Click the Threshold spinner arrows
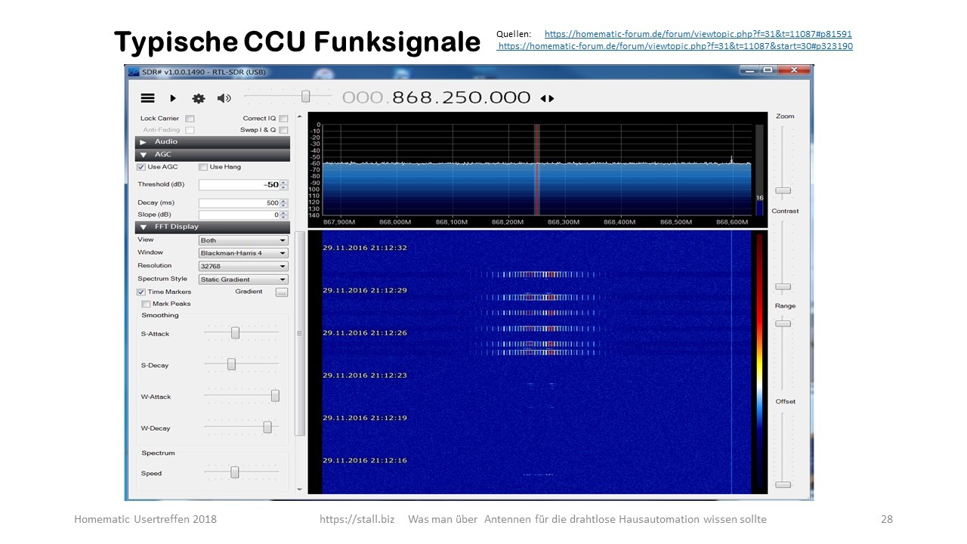Screen dimensions: 967x544 click(284, 184)
